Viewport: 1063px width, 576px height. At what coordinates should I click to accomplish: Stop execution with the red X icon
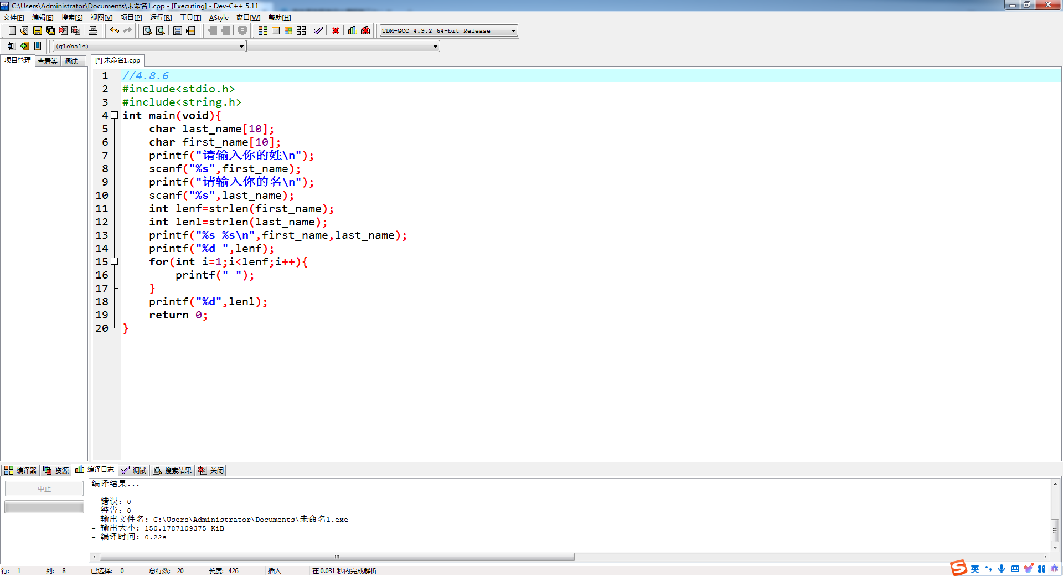[x=336, y=30]
